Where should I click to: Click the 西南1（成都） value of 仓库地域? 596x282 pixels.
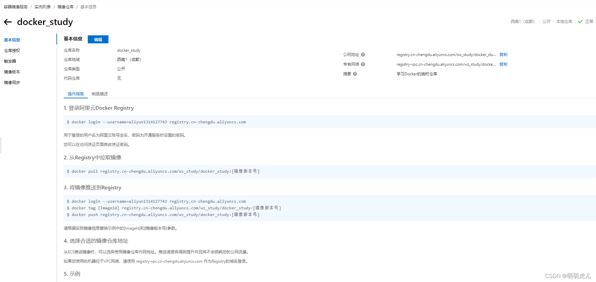[x=129, y=60]
